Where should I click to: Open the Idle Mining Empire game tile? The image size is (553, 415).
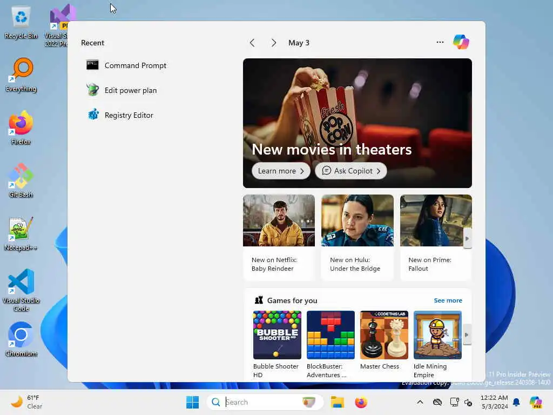click(437, 344)
